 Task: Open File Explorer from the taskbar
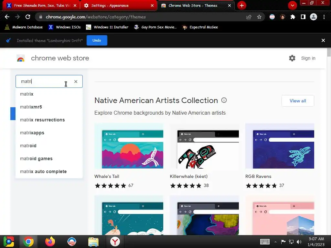(93, 242)
